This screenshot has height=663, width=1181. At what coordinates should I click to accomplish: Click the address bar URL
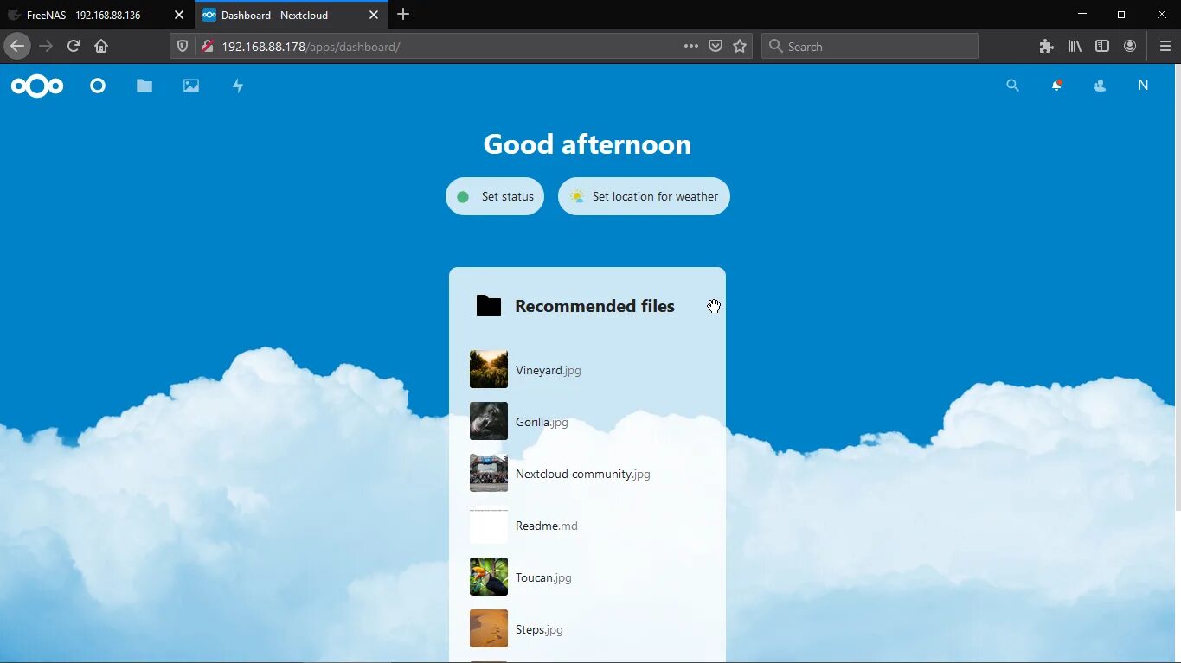(311, 47)
